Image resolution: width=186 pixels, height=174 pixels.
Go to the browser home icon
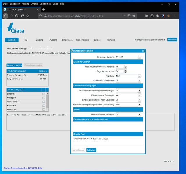tap(28, 16)
